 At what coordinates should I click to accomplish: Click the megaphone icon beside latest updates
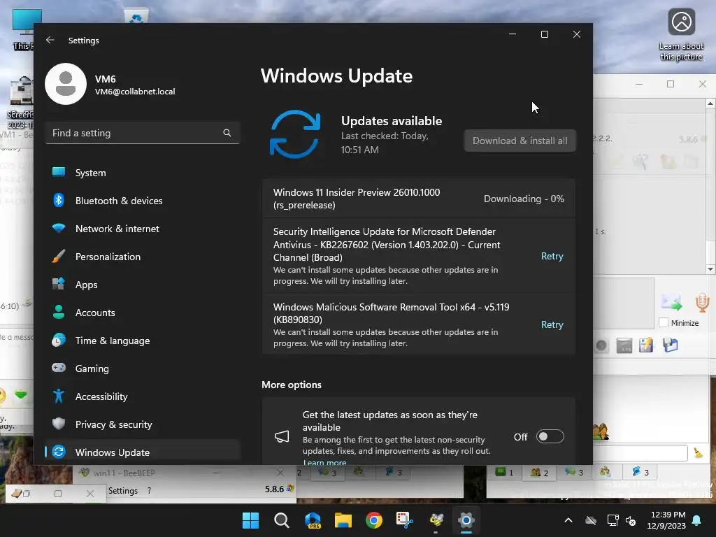pyautogui.click(x=282, y=436)
